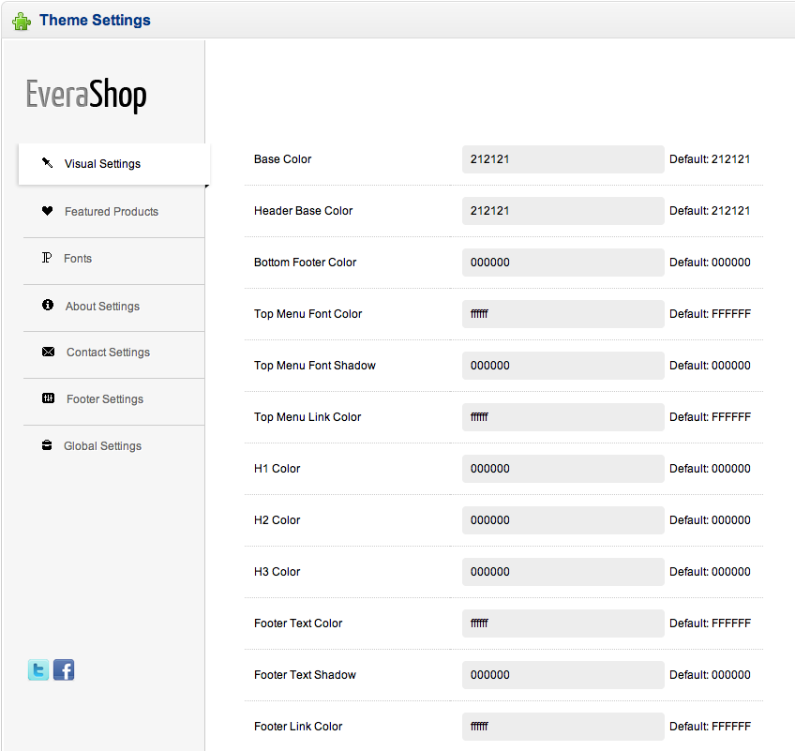795x751 pixels.
Task: Focus the Header Base Color field
Action: coord(562,211)
